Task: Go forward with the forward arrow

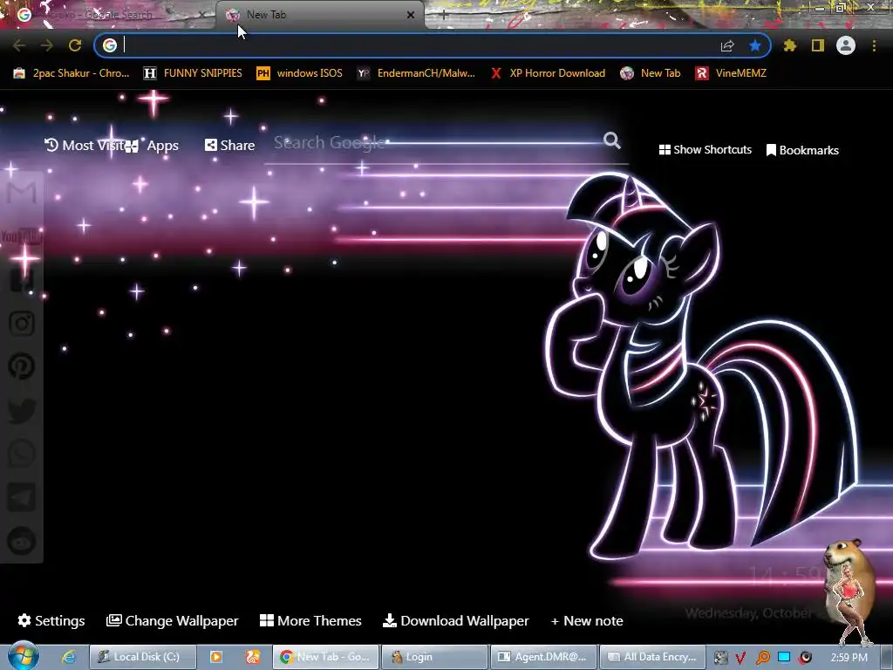Action: coord(47,45)
